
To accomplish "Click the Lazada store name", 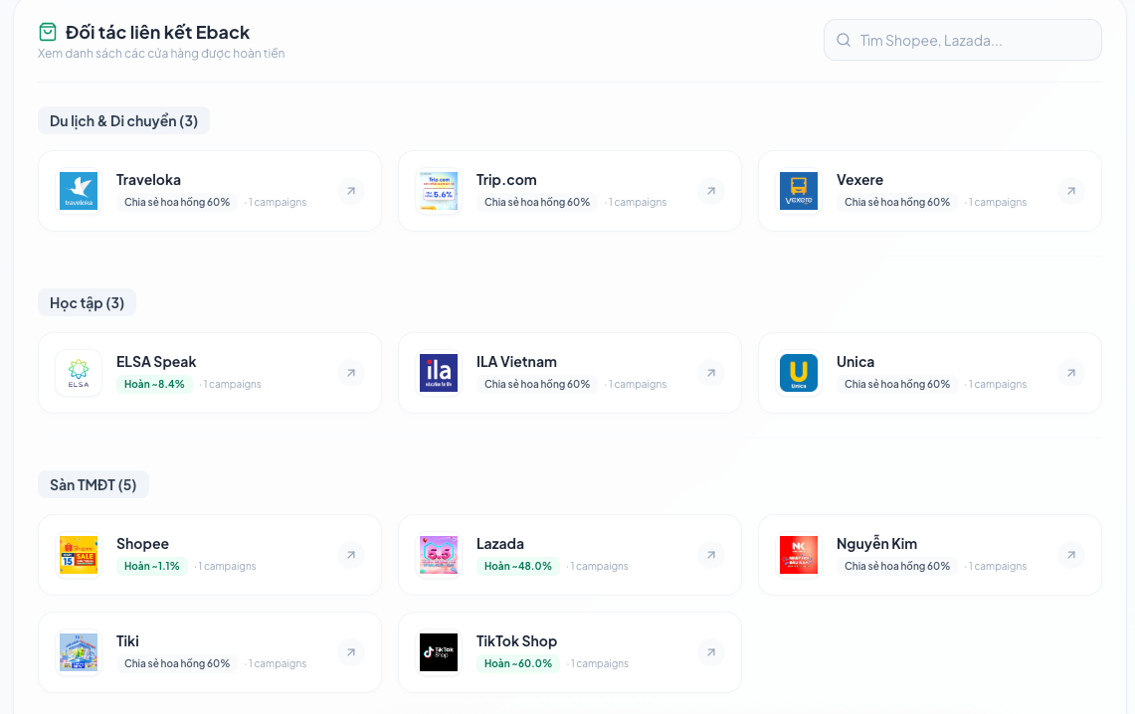I will (x=500, y=544).
